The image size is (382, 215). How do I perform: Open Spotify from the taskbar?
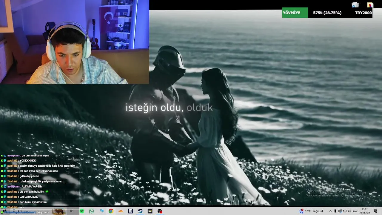click(x=82, y=211)
